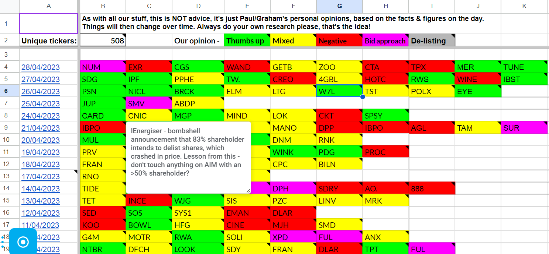The height and width of the screenshot is (254, 549).
Task: Select the CREO ticker cell
Action: click(293, 79)
